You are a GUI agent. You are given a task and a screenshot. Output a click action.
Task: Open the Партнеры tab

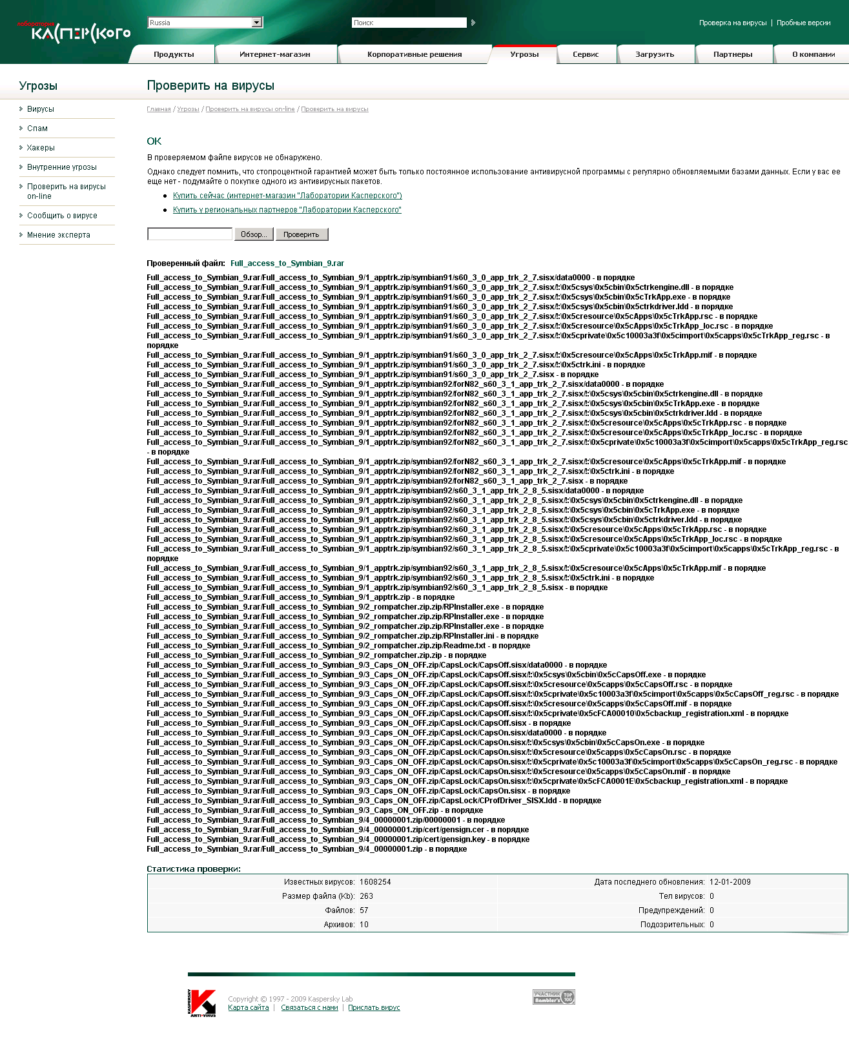[733, 54]
